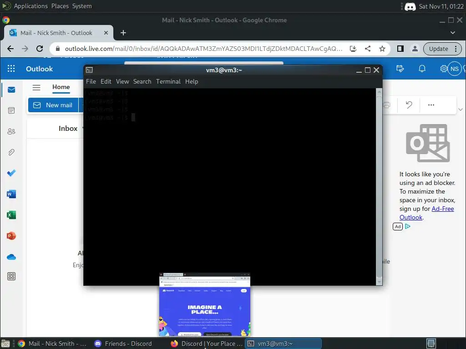
Task: Open the My Day icon in Outlook header
Action: (400, 69)
